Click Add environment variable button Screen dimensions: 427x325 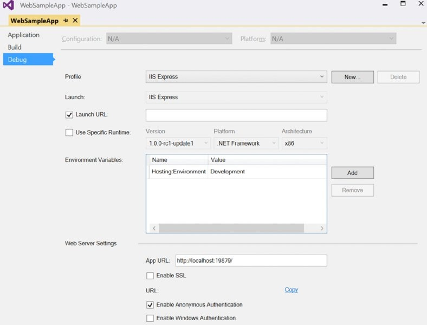[352, 173]
